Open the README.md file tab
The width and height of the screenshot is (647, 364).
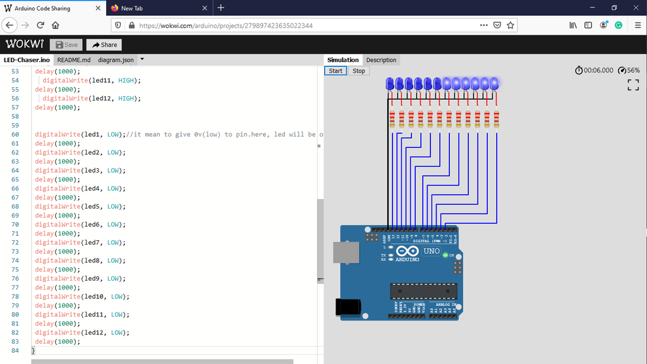coord(74,60)
